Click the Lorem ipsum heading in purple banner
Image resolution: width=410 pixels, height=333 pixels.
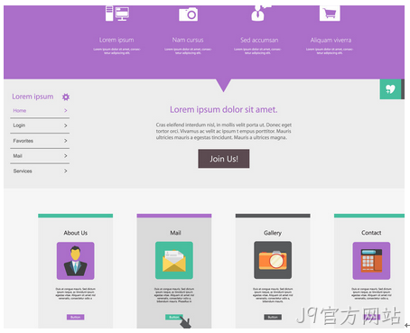coord(116,40)
